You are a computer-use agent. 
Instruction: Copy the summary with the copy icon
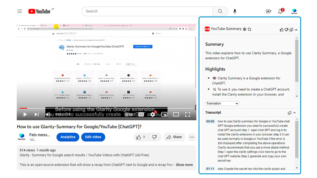coord(291,30)
